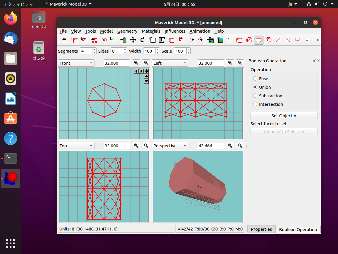Select the Attract Near tool
The height and width of the screenshot is (254, 338).
[x=200, y=40]
